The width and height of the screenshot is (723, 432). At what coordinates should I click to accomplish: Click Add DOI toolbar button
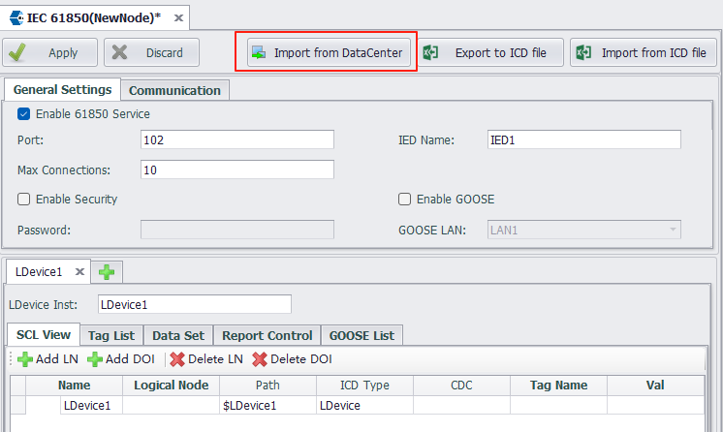click(123, 359)
